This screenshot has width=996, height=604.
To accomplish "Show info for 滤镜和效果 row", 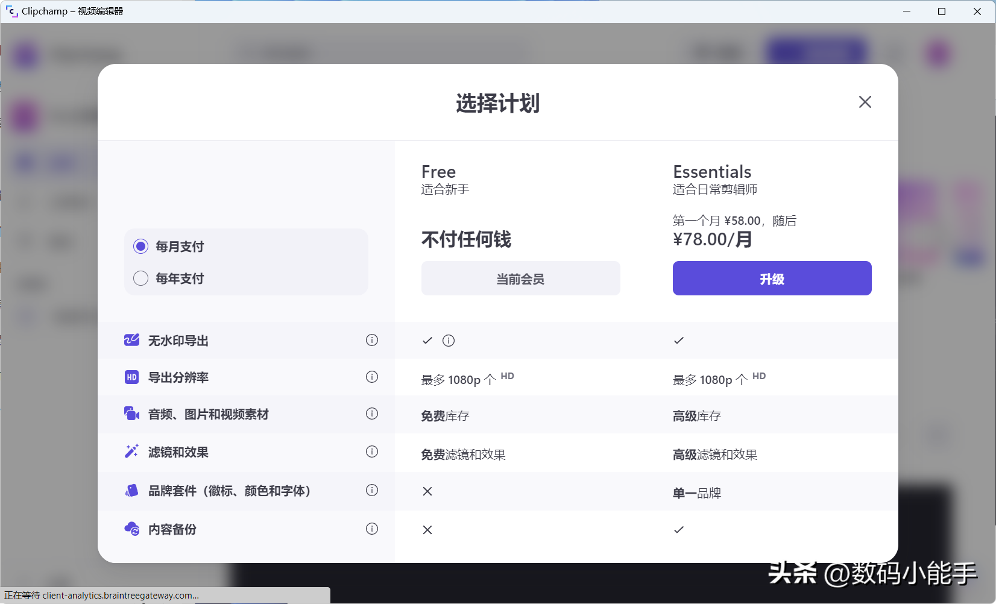I will (372, 451).
